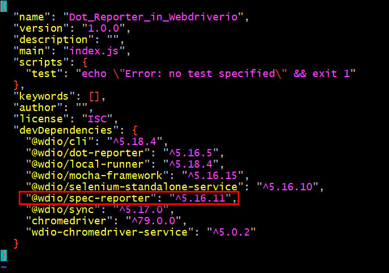Click the "author" key
This screenshot has width=389, height=273.
click(x=38, y=108)
